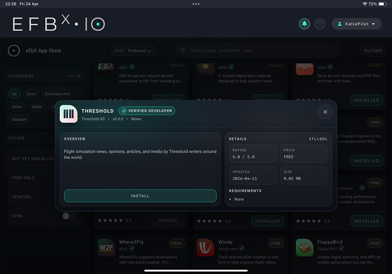392x274 pixels.
Task: Click the GSX Remote app icon
Action: tap(106, 68)
